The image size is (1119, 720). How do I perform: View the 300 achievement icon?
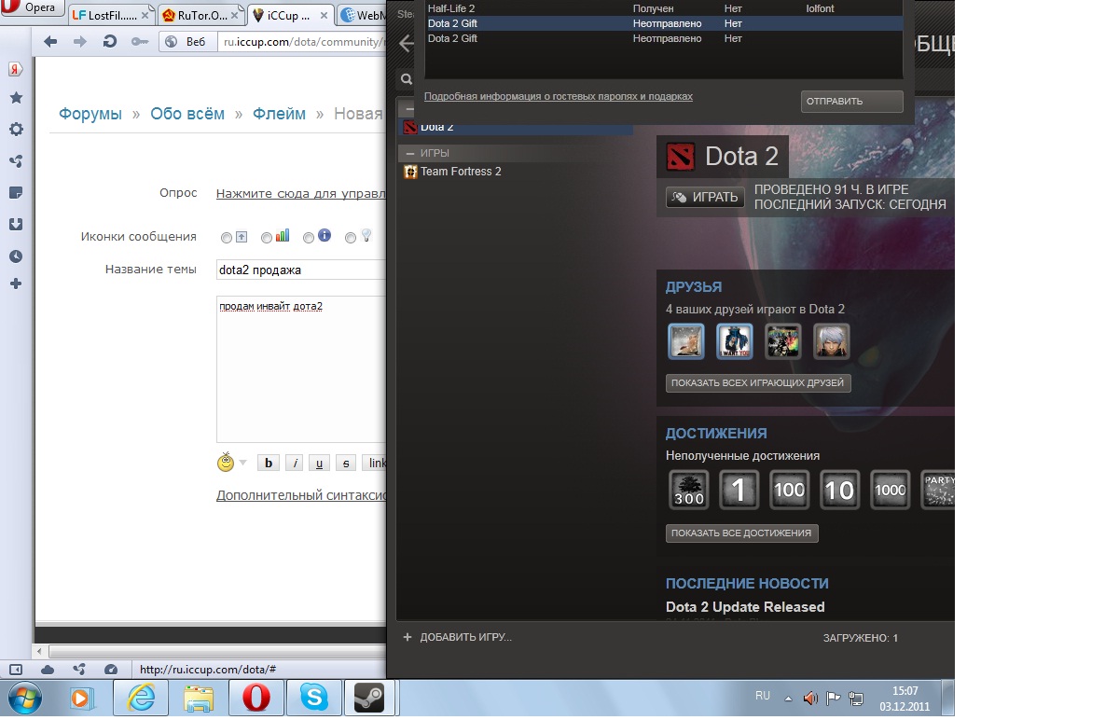689,490
